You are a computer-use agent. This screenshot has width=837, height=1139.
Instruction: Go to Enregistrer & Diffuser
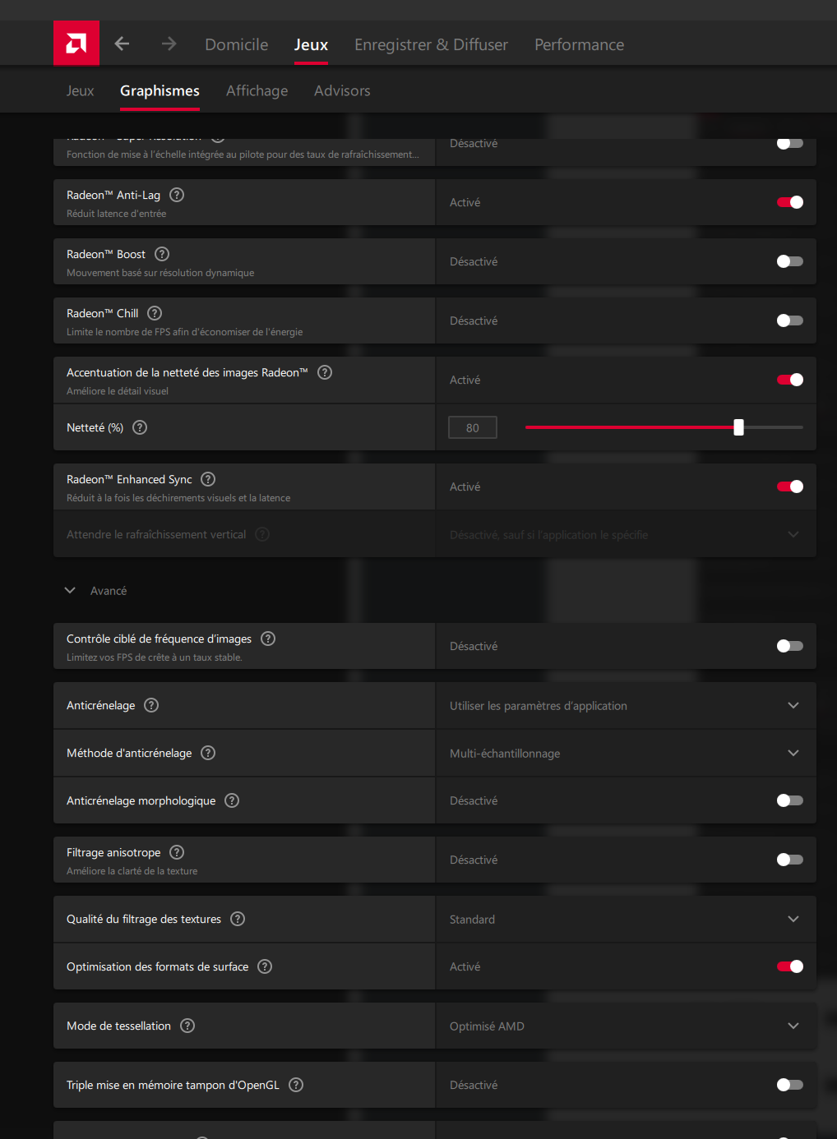coord(431,44)
